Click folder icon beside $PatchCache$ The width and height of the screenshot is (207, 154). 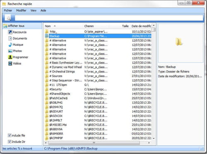(x=47, y=98)
